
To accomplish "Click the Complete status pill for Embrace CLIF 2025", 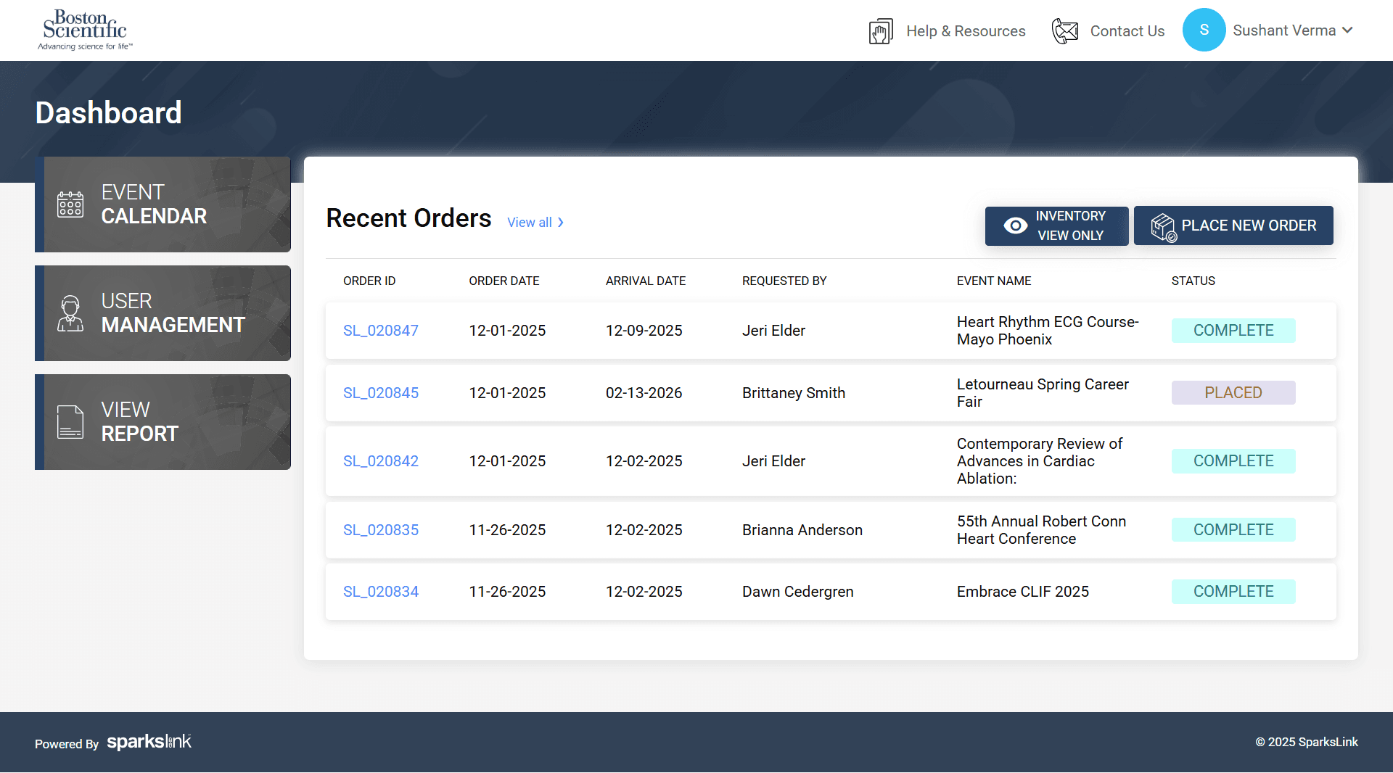I will [1233, 591].
